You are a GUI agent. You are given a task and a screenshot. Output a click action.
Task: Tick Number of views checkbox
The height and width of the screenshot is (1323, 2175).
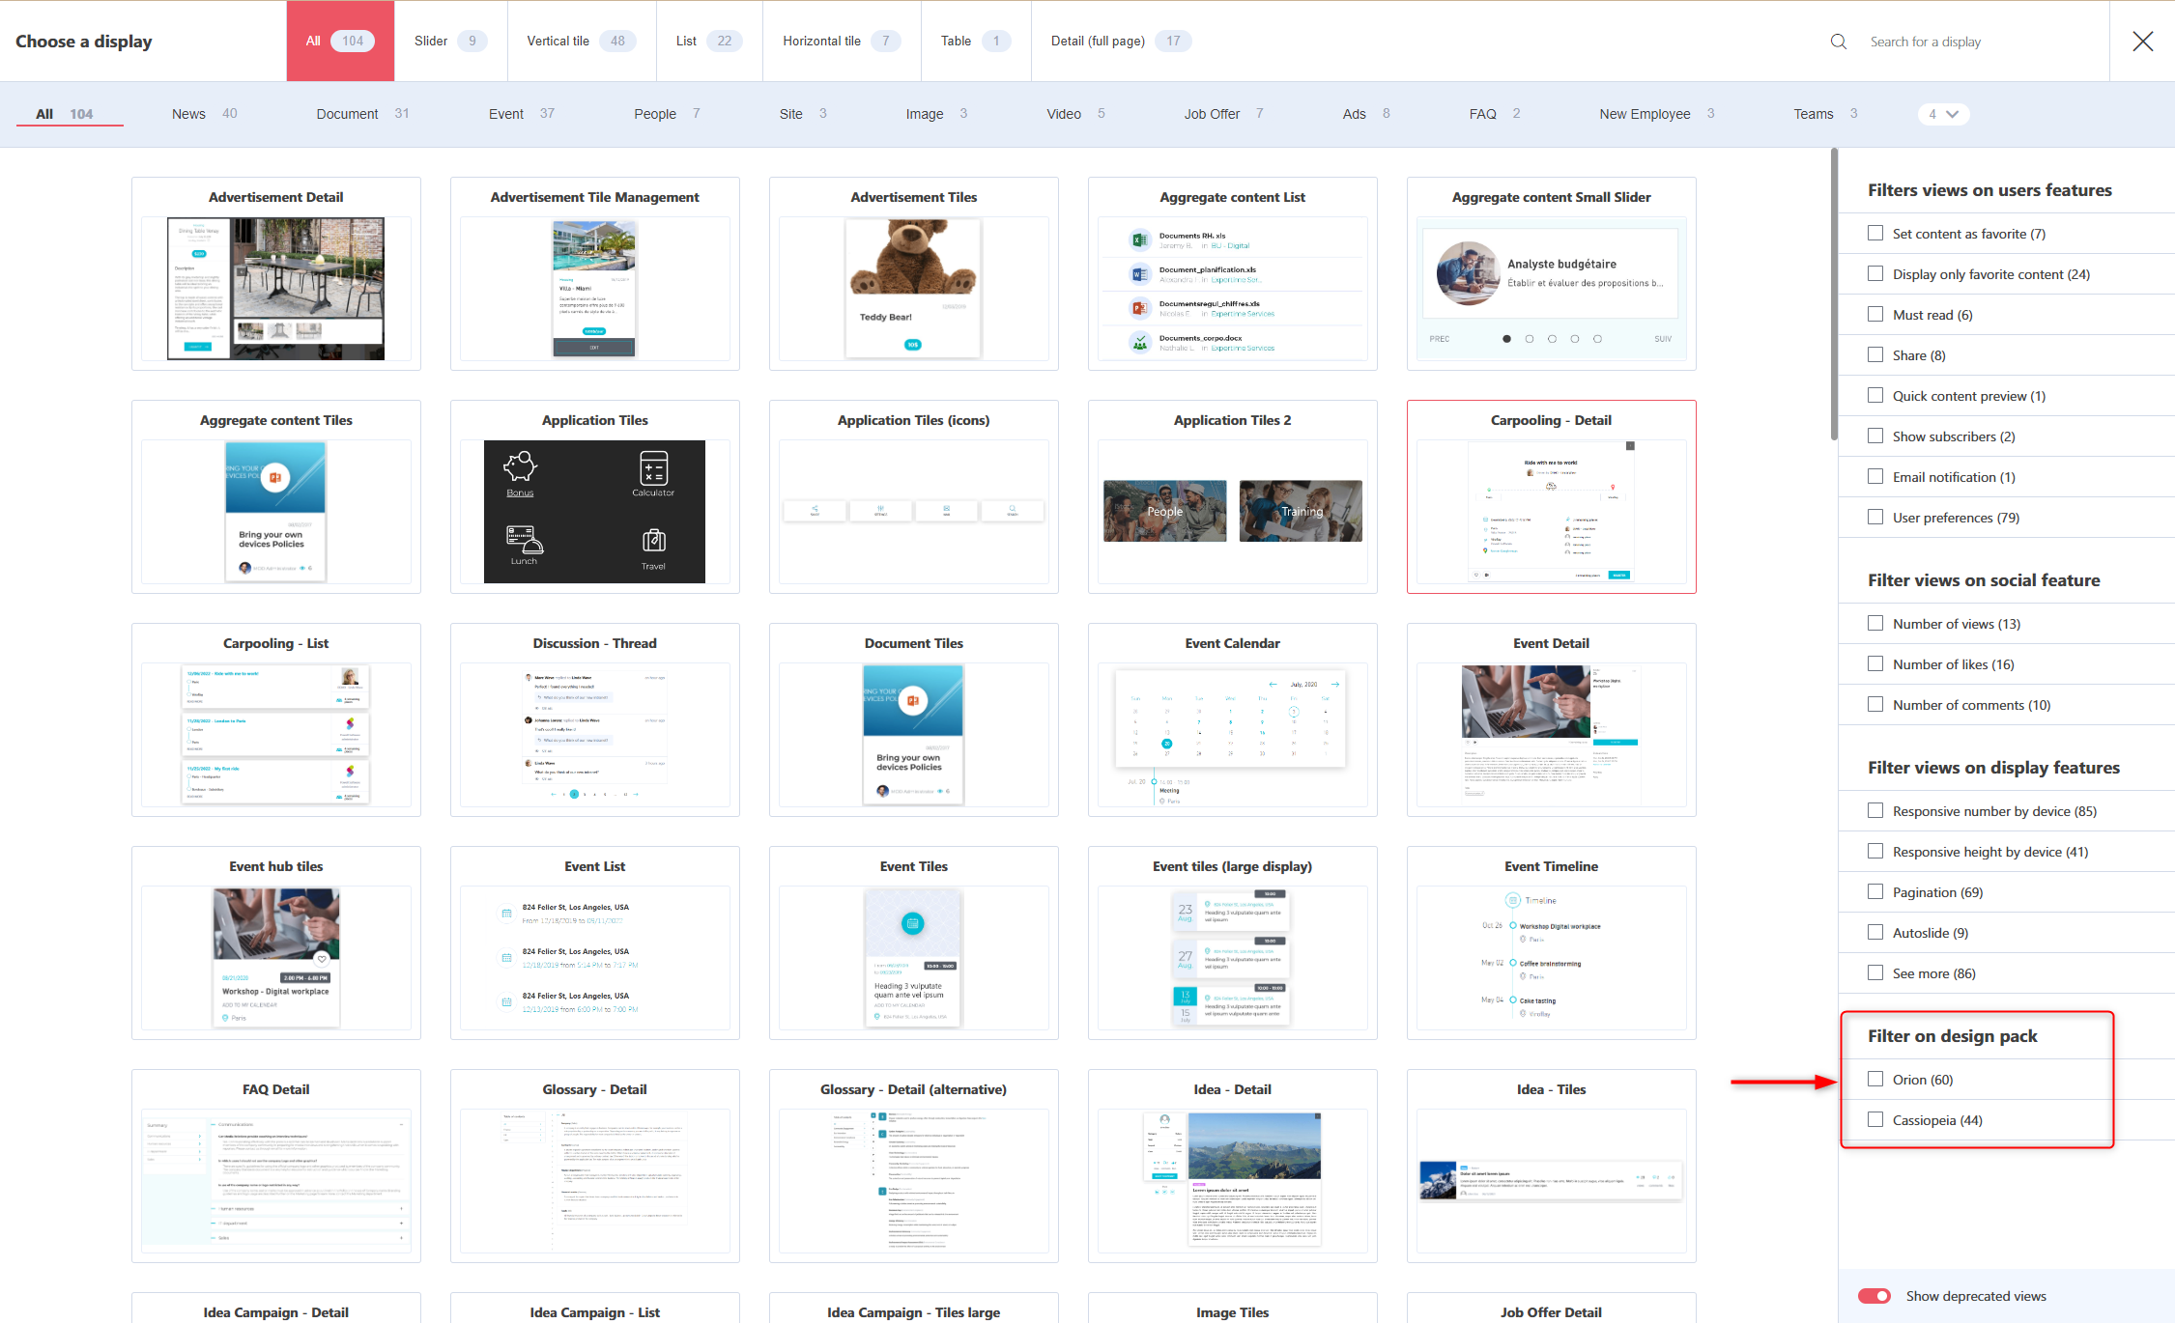(x=1875, y=623)
